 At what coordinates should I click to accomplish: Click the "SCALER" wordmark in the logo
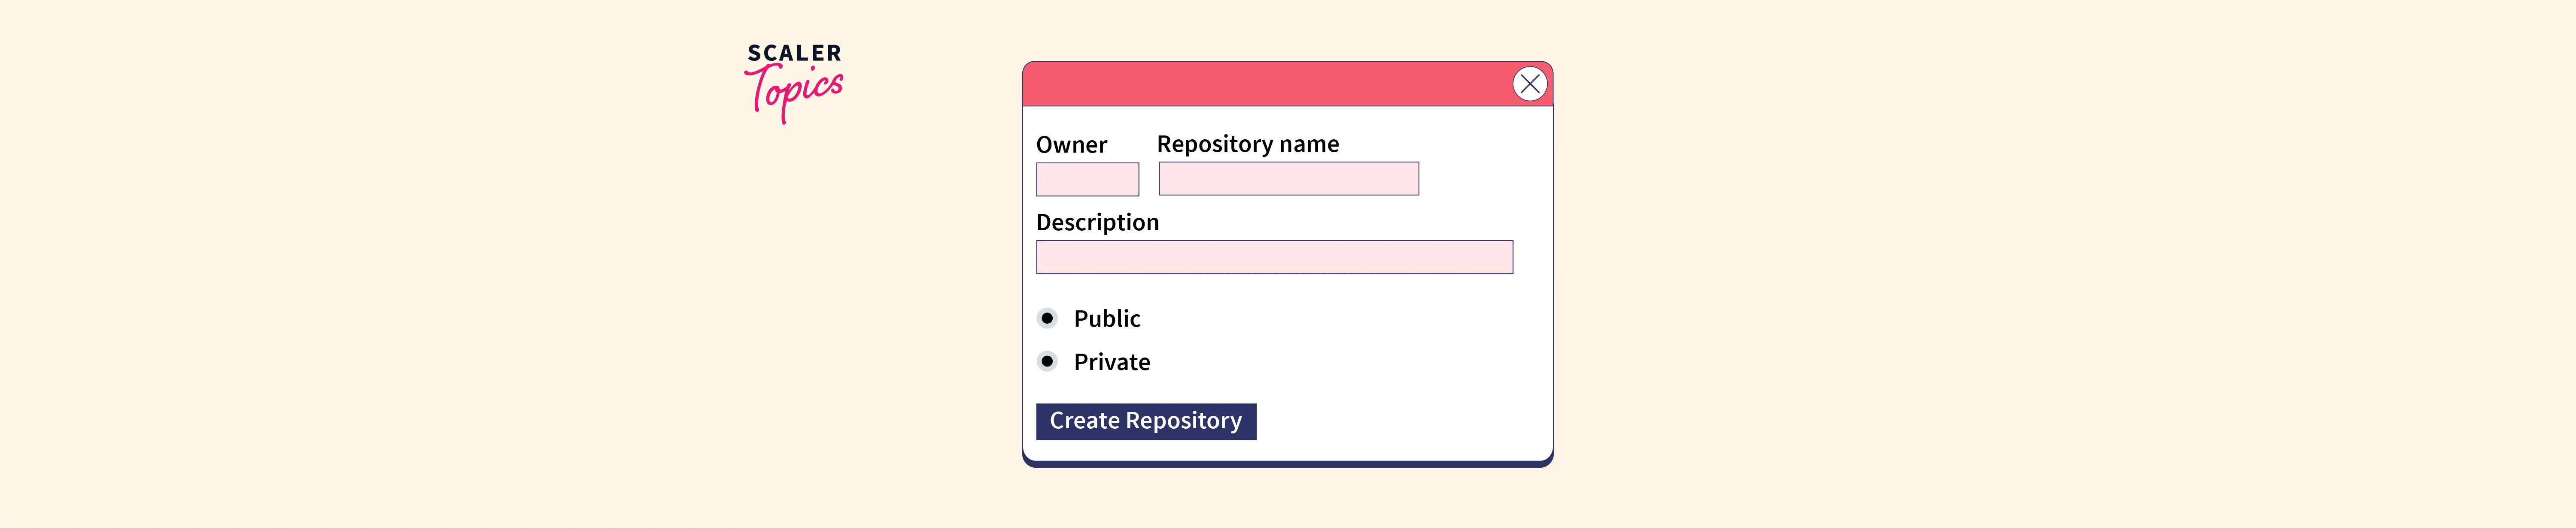pos(794,53)
